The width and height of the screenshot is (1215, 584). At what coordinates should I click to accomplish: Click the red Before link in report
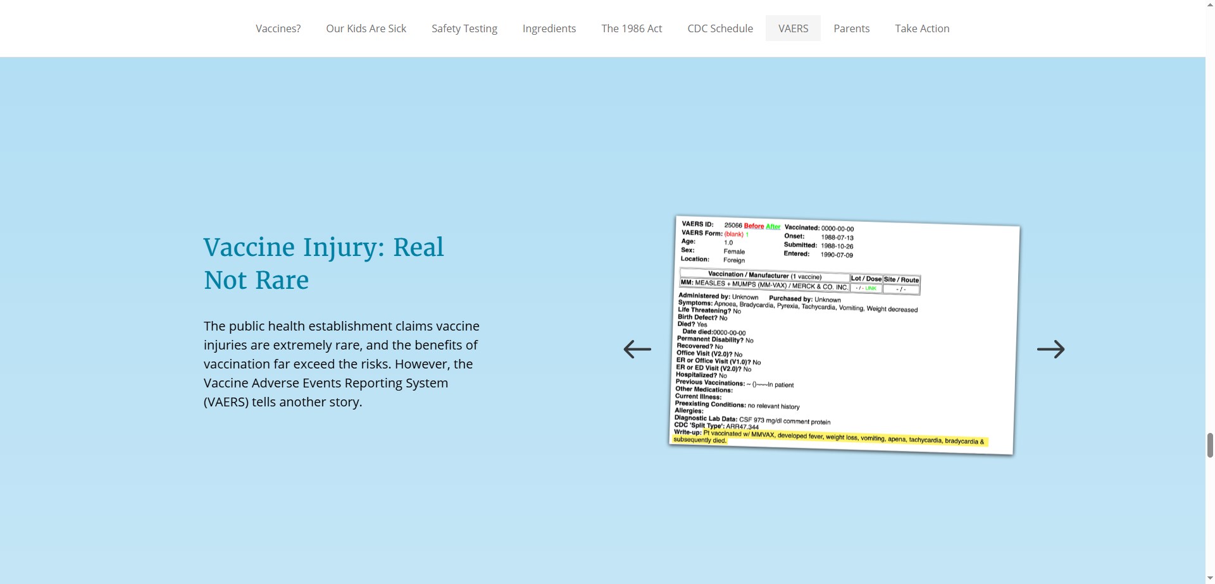tap(753, 226)
